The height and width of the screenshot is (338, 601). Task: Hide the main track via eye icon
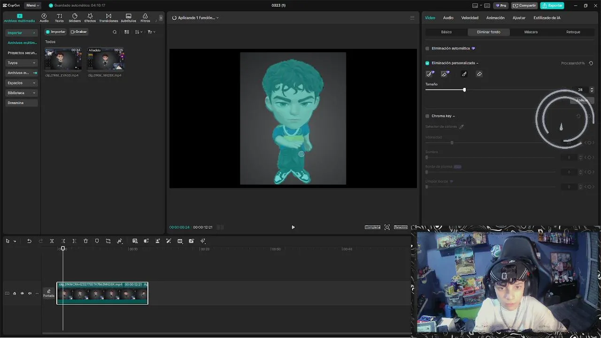pyautogui.click(x=22, y=293)
